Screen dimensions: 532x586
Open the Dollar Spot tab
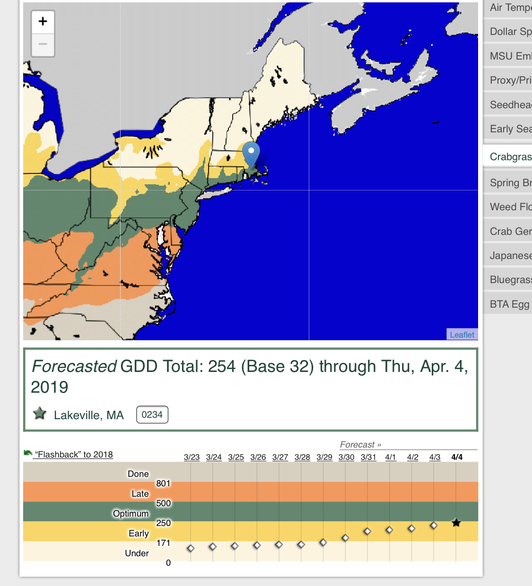[508, 32]
